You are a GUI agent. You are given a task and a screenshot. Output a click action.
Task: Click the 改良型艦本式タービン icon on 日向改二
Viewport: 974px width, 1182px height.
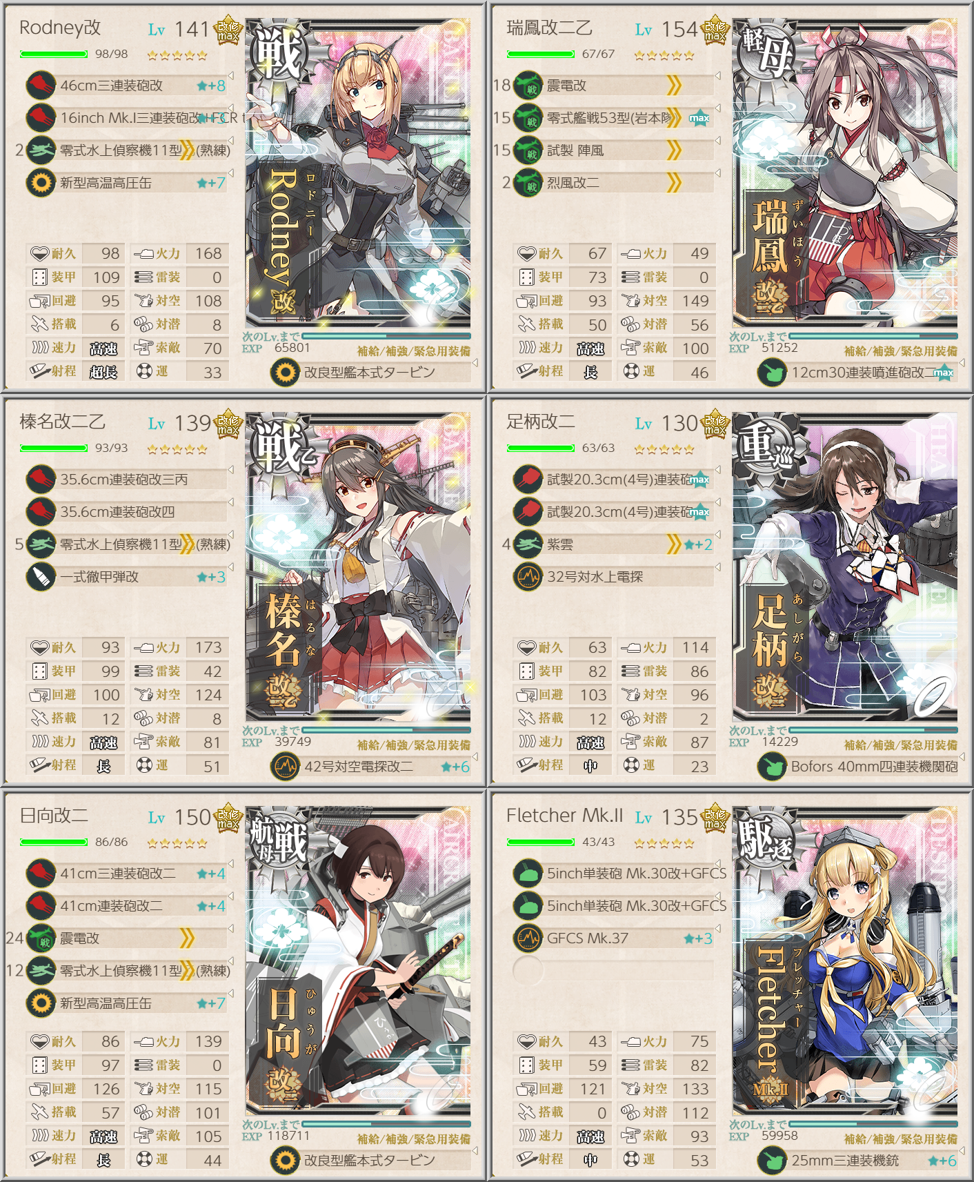(x=285, y=1161)
